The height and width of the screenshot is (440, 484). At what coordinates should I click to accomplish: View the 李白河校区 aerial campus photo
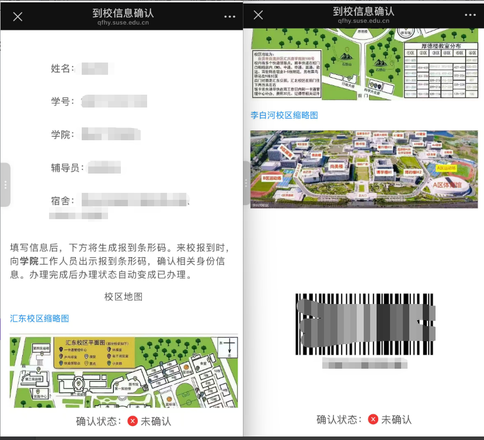point(364,169)
